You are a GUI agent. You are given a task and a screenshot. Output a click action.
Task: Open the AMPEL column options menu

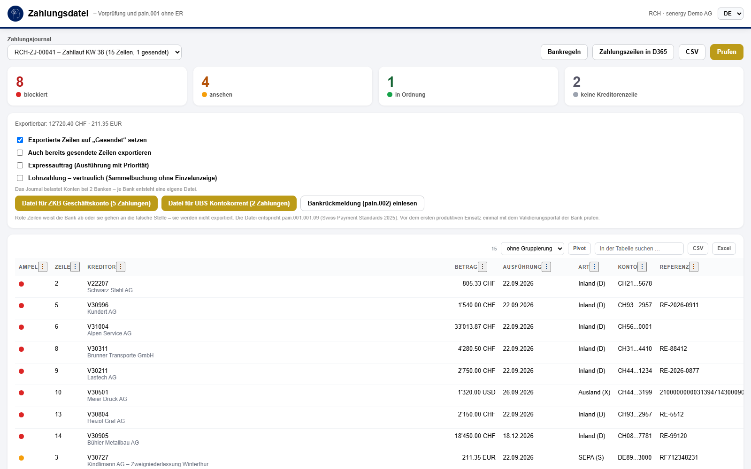click(x=43, y=267)
